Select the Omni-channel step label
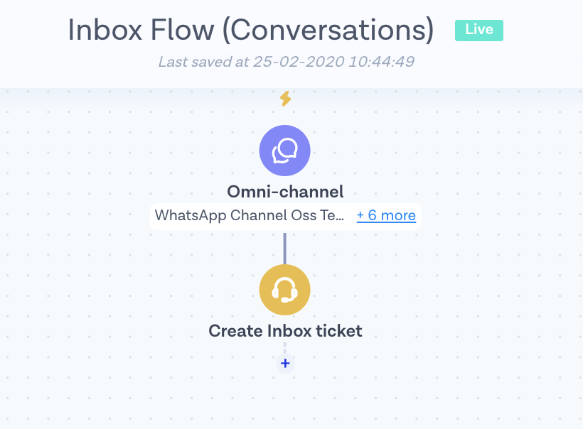The width and height of the screenshot is (583, 429). [x=285, y=191]
